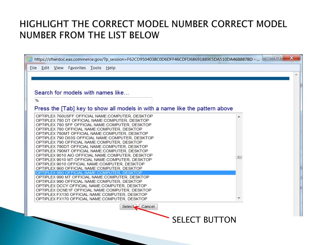Select OPTIPLEX 780 SFF entry
The width and height of the screenshot is (327, 245).
pyautogui.click(x=135, y=125)
